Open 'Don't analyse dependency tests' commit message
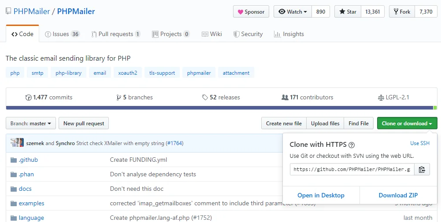 coord(153,174)
